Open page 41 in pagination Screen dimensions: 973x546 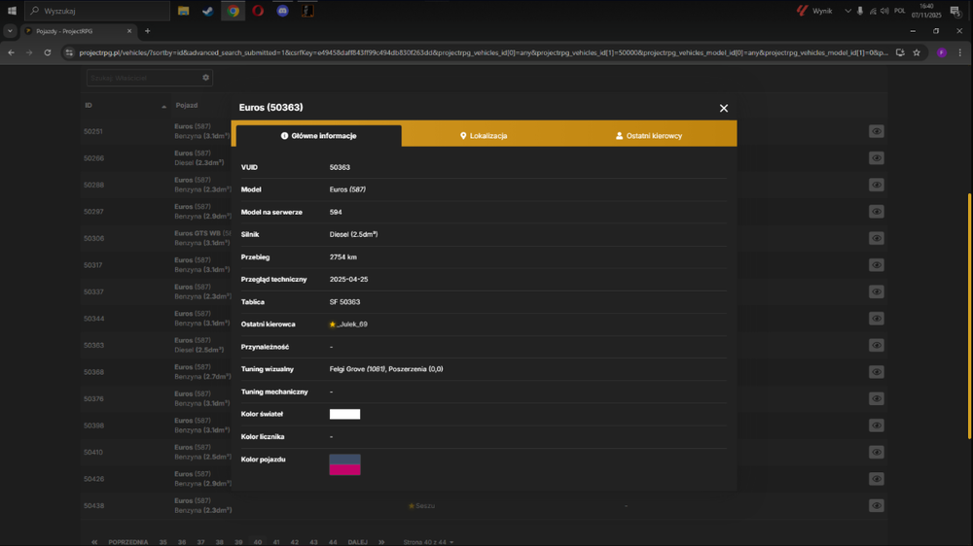point(276,542)
